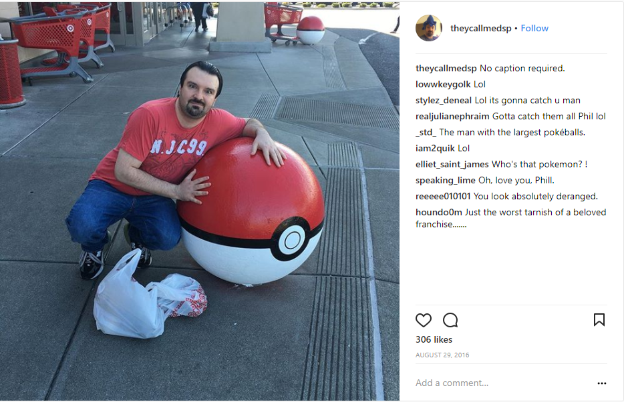The image size is (624, 402).
Task: Open the _std_ commenter profile
Action: pos(426,132)
